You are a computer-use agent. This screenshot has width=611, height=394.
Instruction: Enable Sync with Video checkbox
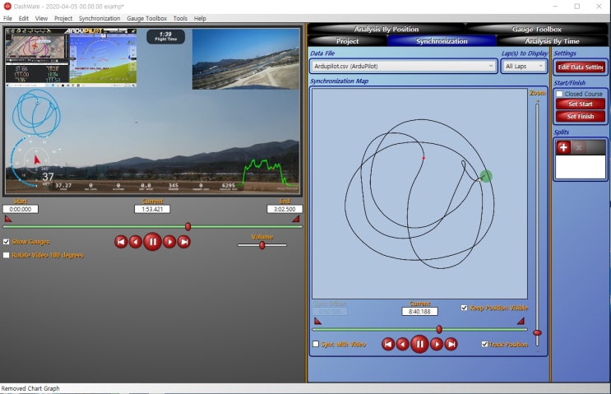coord(316,344)
